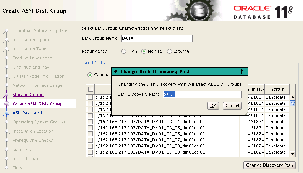
Task: Select External redundancy radio button
Action: [169, 51]
